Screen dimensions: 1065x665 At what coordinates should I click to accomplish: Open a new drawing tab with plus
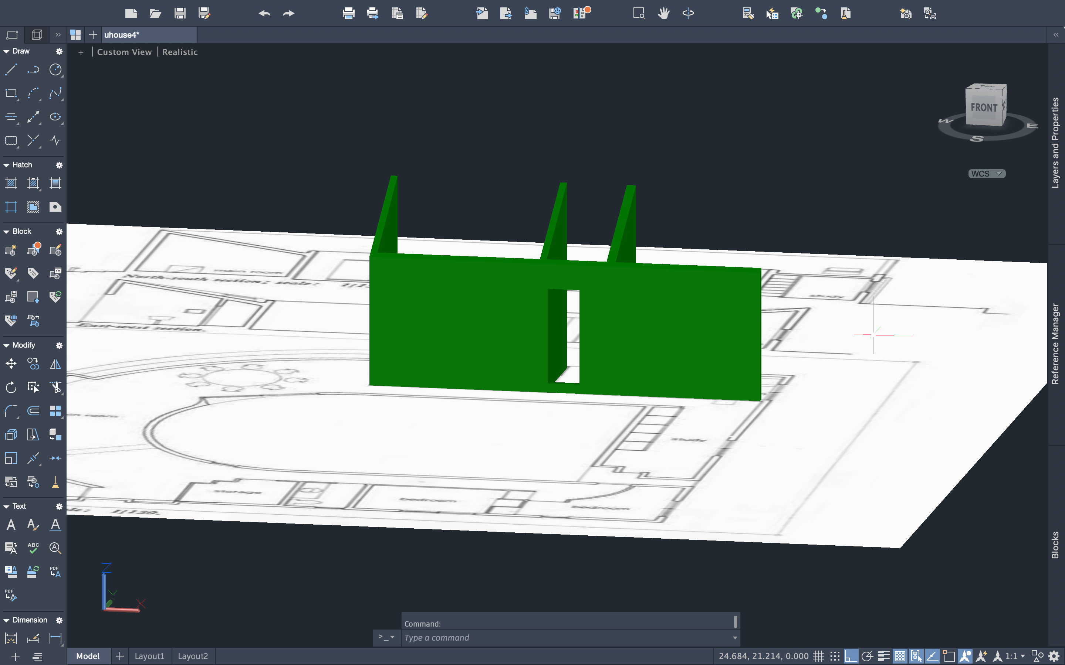93,35
